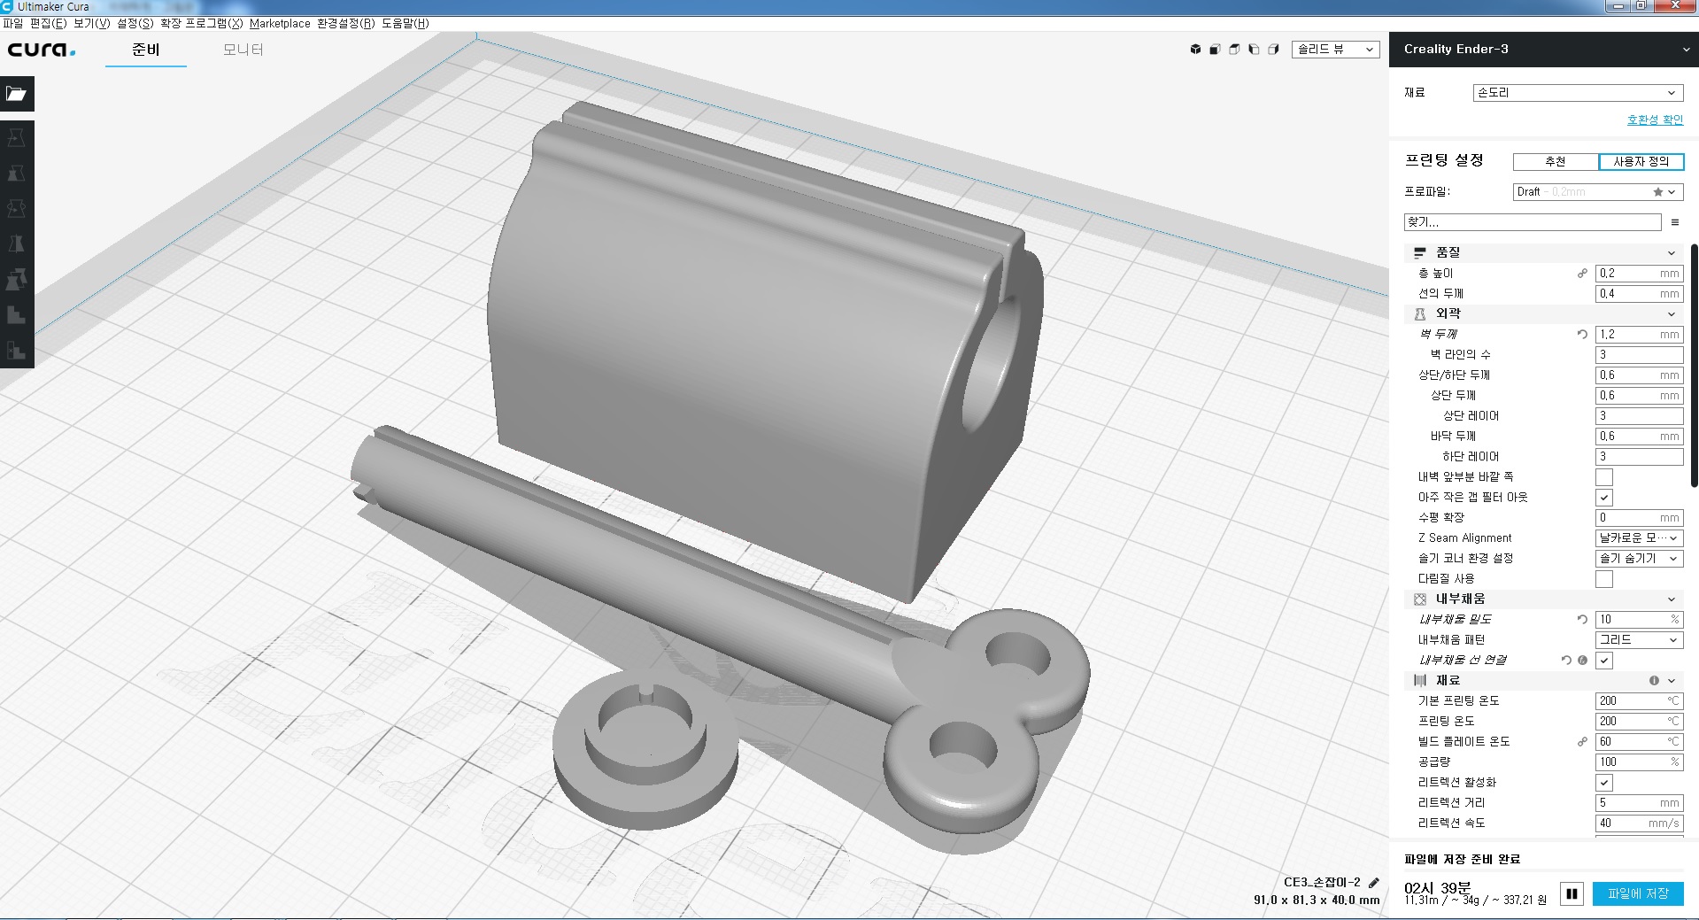Open the 도움말(H) menu
The image size is (1699, 920).
(x=405, y=24)
